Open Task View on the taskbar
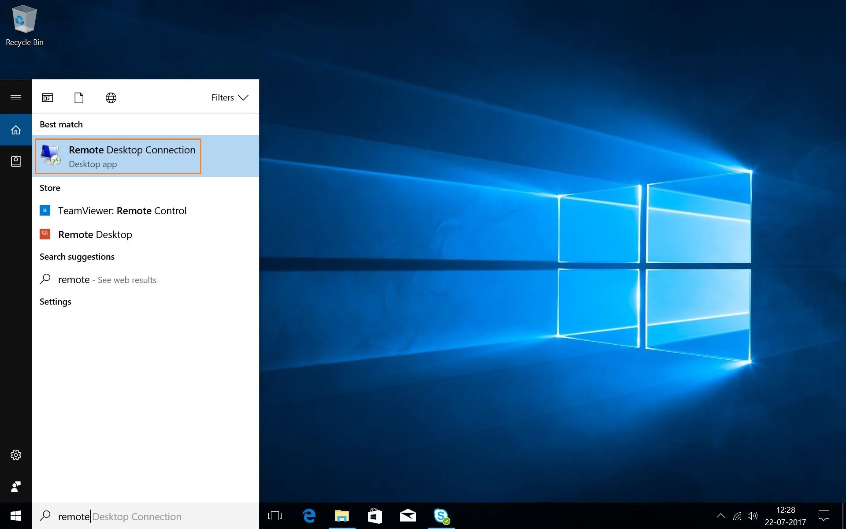Image resolution: width=846 pixels, height=529 pixels. pos(275,516)
